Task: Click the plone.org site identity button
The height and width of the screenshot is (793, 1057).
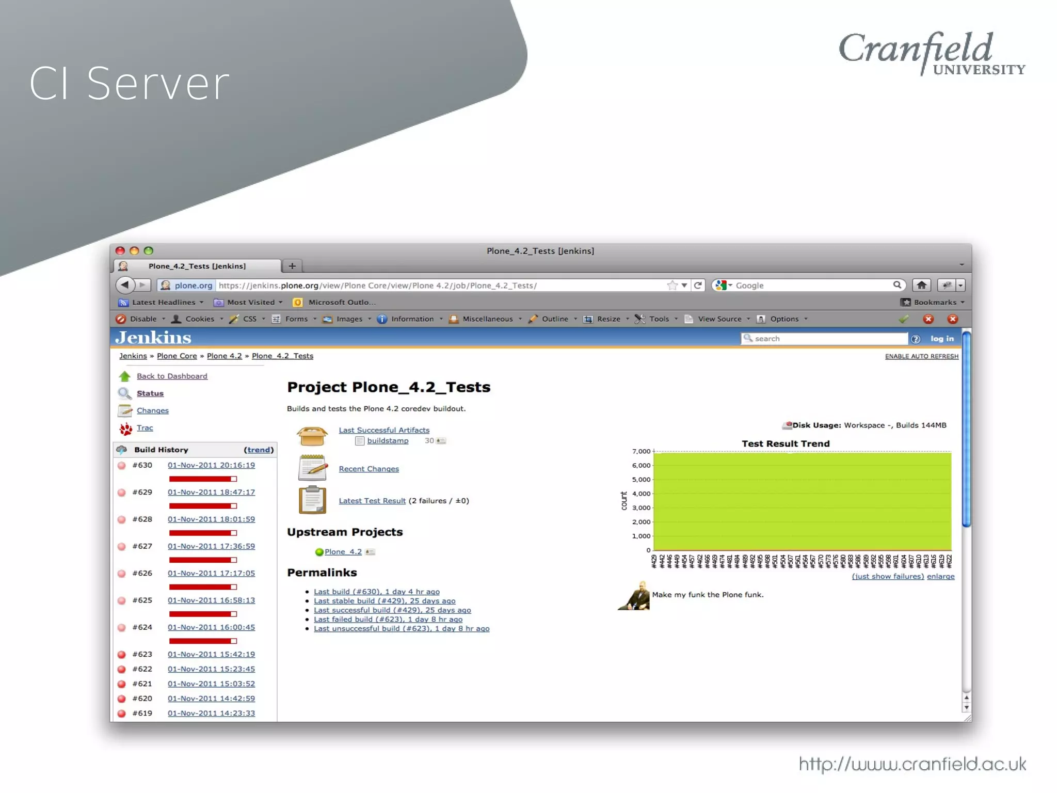Action: click(x=186, y=285)
